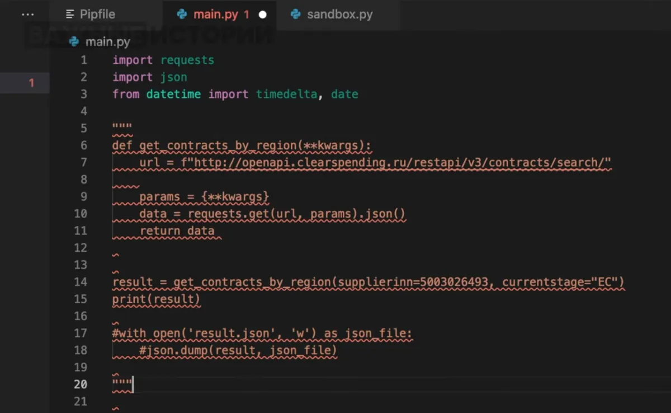Click line number 14 in the gutter
This screenshot has width=671, height=413.
click(81, 281)
